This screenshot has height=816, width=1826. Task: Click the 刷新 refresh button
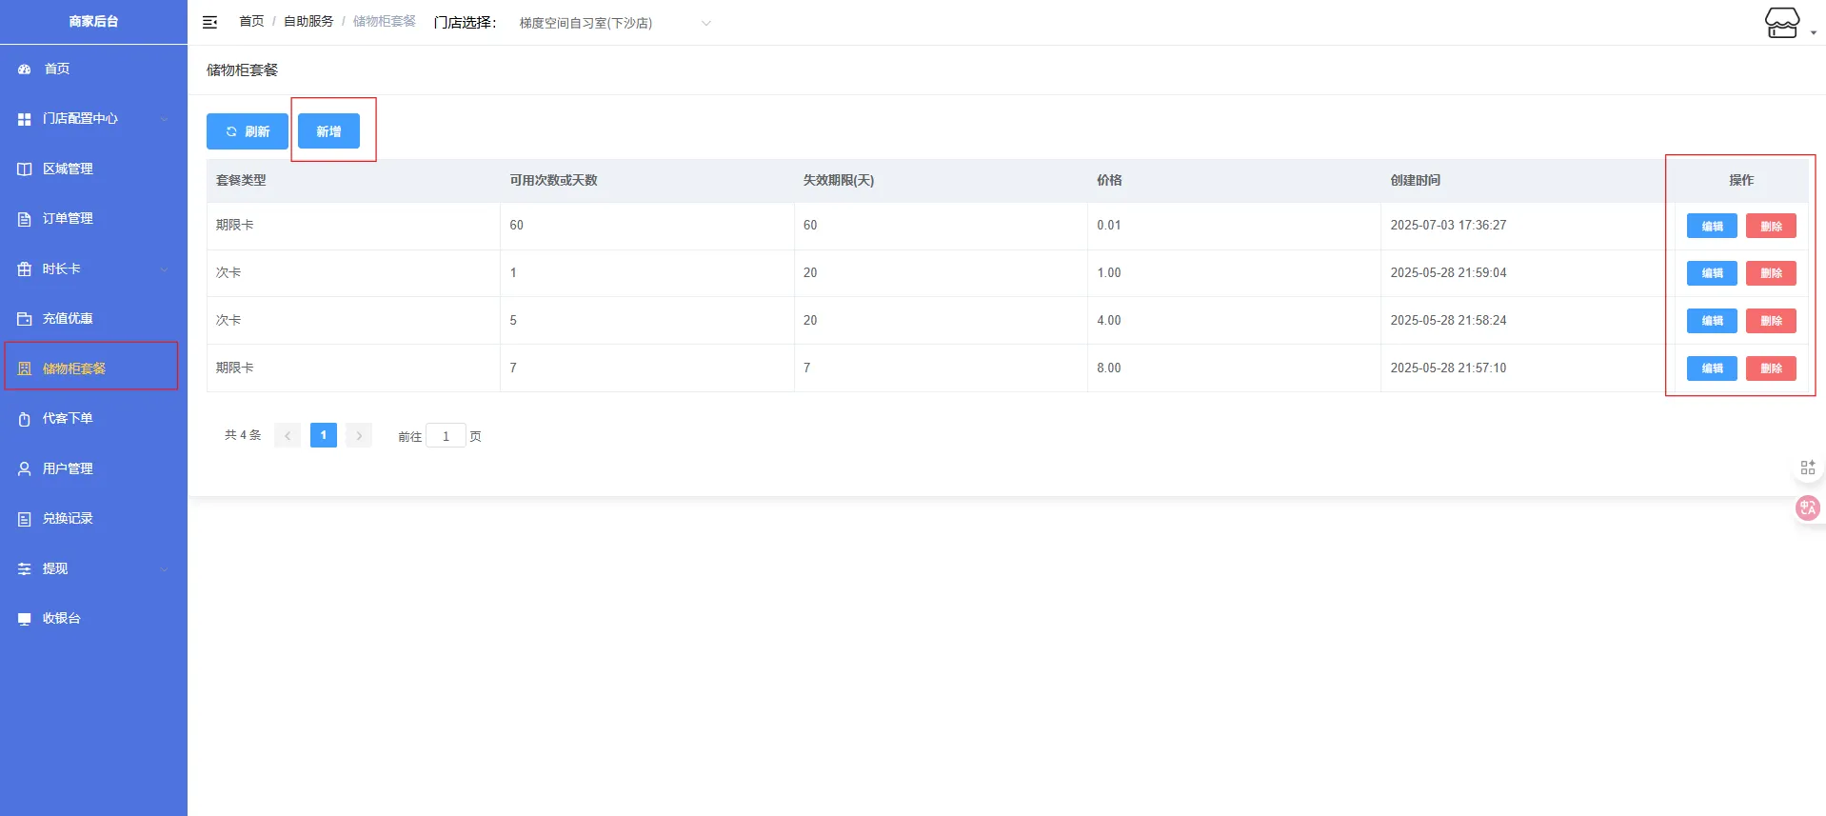coord(247,131)
